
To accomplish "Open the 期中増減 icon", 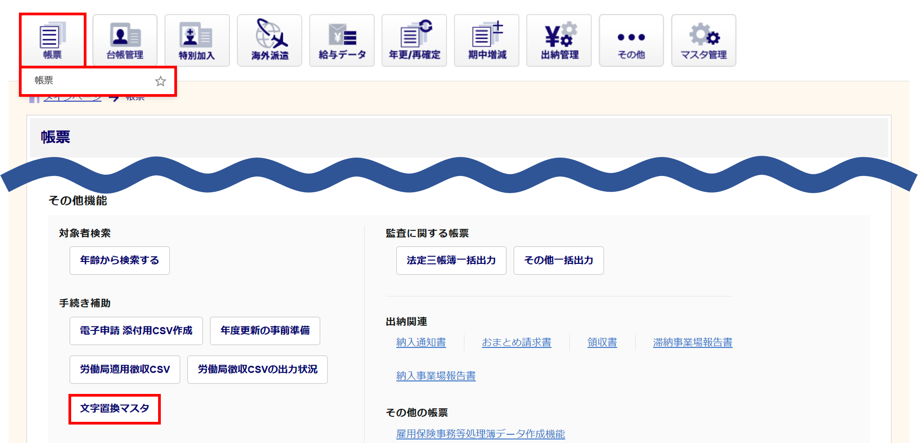I will pos(486,41).
